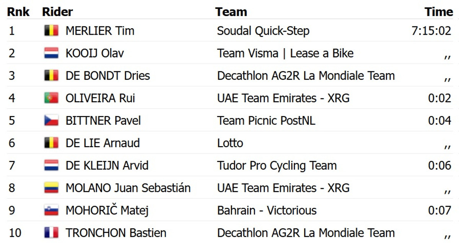Sort table by the Team column header
The image size is (459, 243).
[231, 12]
